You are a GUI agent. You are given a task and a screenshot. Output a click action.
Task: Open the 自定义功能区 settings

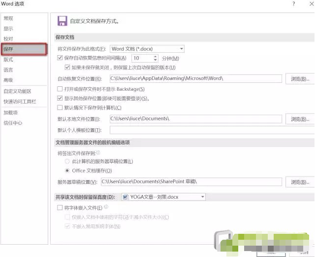[x=17, y=91]
